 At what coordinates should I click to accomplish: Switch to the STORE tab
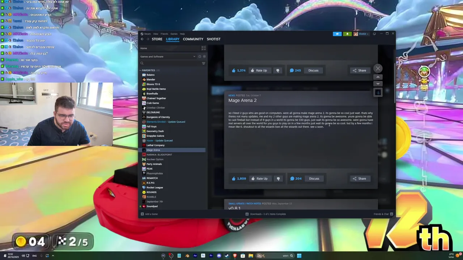157,39
